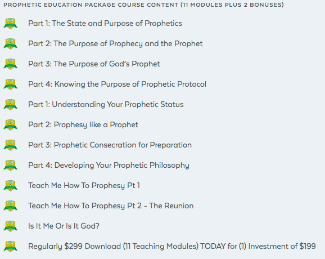Open the Is It Me Or Is It God? module
This screenshot has height=259, width=325.
point(64,226)
